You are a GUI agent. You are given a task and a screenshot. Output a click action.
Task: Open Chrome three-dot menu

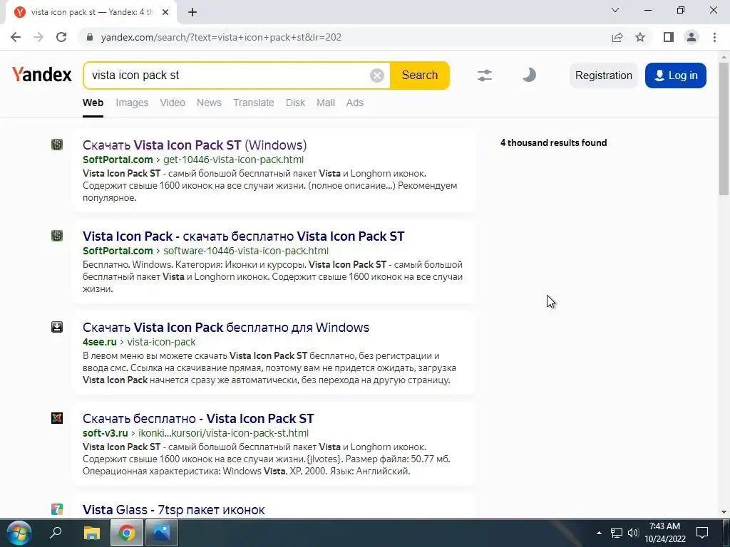point(714,37)
